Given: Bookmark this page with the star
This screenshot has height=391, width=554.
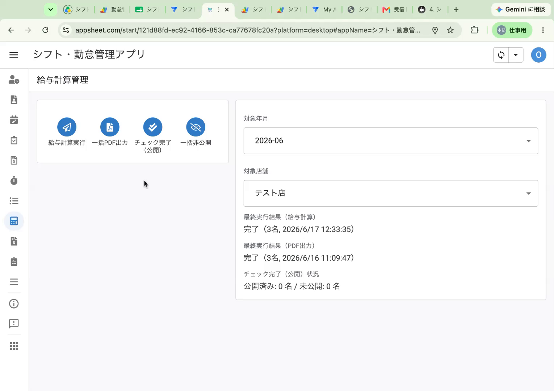Looking at the screenshot, I should tap(450, 30).
